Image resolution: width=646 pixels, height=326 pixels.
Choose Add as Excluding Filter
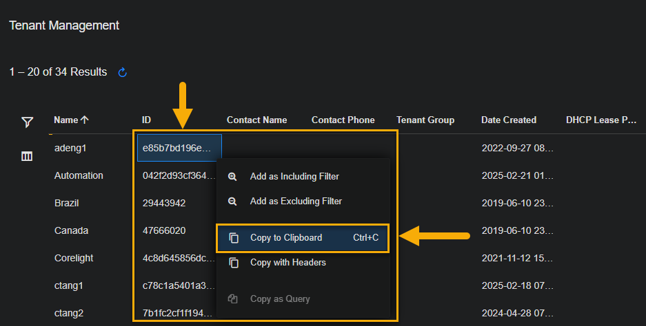tap(296, 202)
